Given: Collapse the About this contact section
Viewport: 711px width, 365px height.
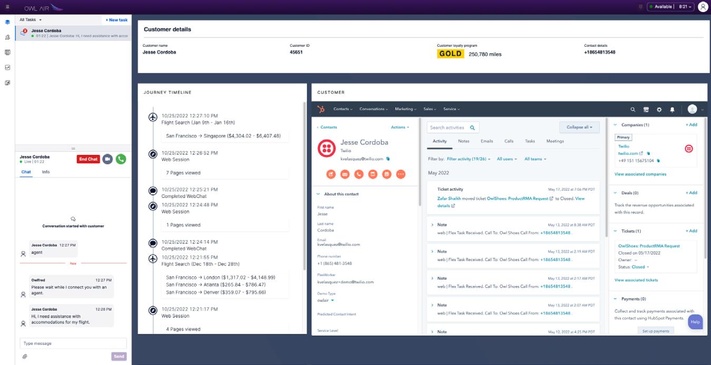Looking at the screenshot, I should tap(318, 194).
